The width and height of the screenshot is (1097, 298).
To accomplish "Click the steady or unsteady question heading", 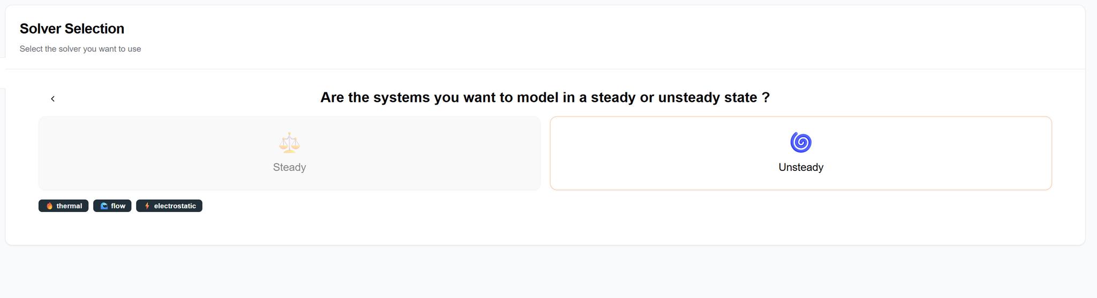I will click(545, 98).
